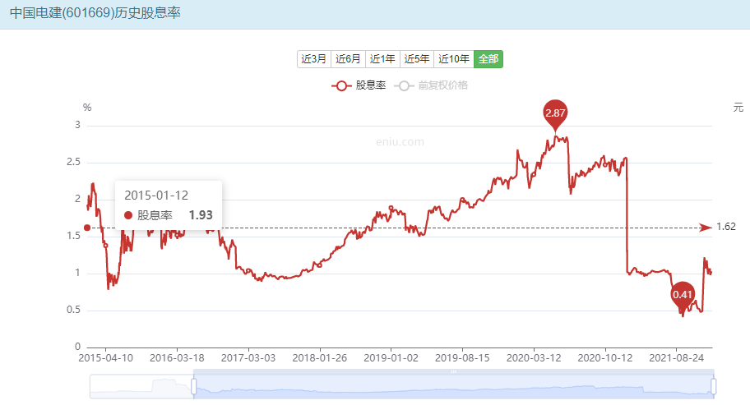Viewport: 750px width, 405px height.
Task: Select the 全部 range button
Action: 488,59
